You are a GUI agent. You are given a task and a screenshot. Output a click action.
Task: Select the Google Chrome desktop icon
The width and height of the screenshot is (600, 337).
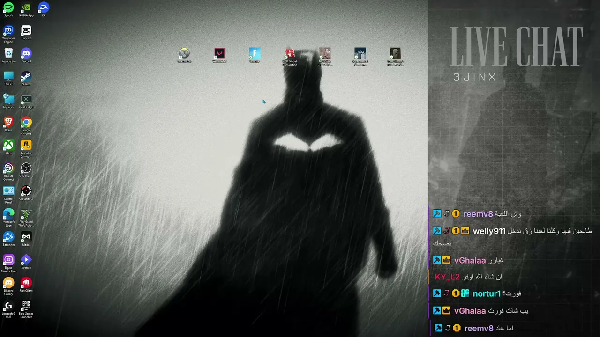point(26,126)
